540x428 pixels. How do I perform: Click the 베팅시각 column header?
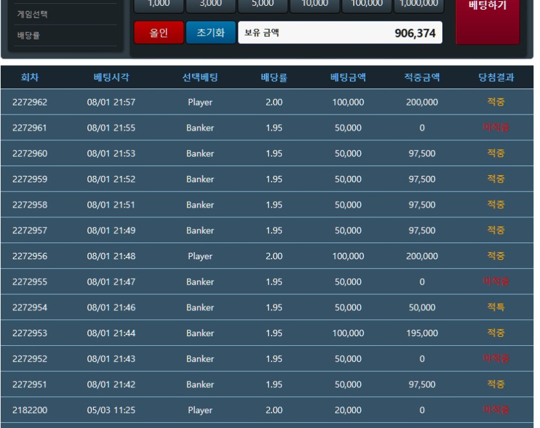click(111, 77)
